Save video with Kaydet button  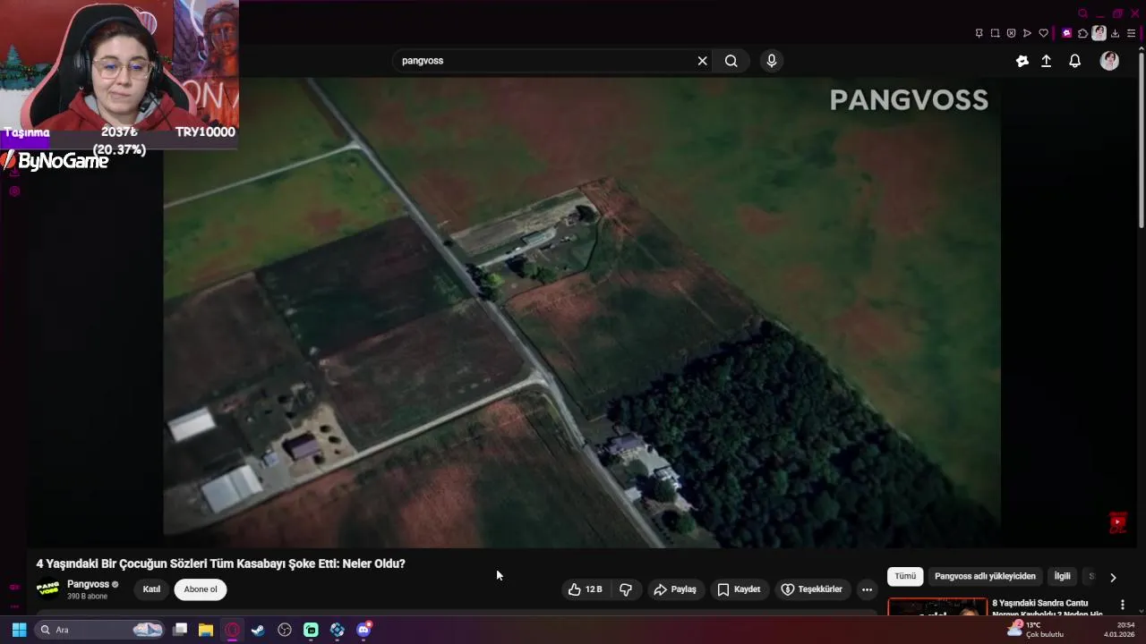[739, 589]
